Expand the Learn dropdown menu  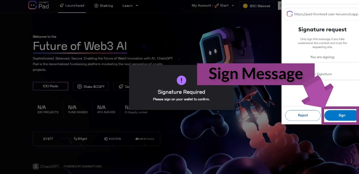(x=130, y=6)
